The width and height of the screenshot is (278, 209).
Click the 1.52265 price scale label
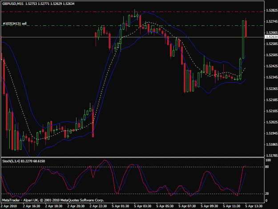coord(272,89)
